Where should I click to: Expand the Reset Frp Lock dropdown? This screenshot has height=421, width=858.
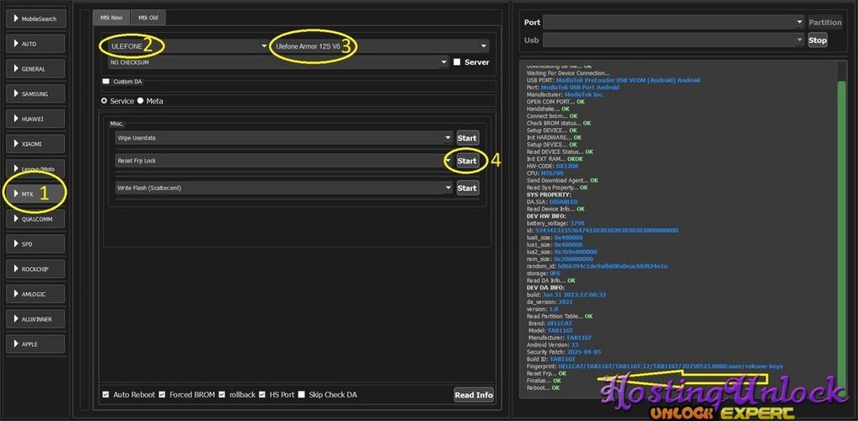[x=284, y=161]
